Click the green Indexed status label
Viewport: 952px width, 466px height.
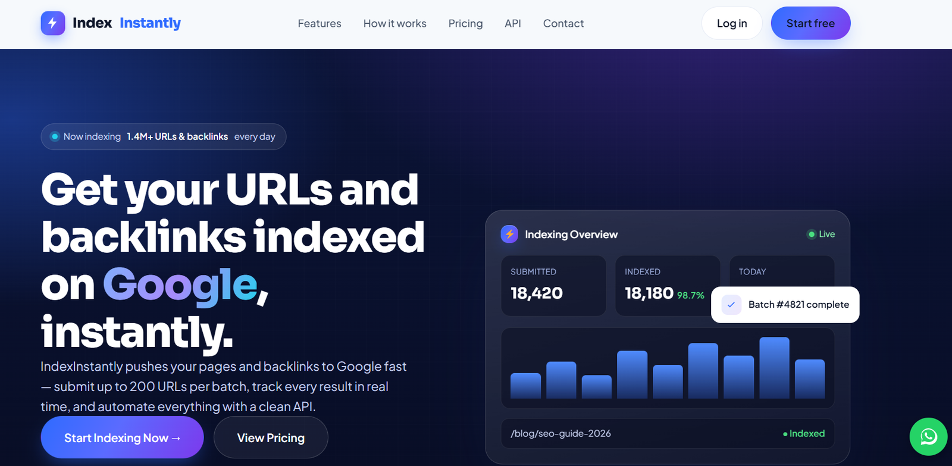[x=804, y=433]
